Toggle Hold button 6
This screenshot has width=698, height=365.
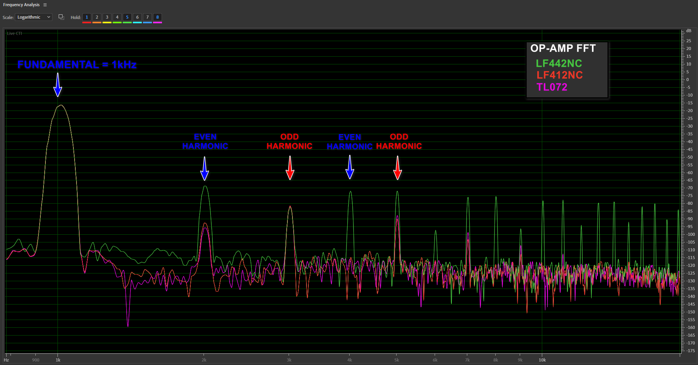pos(137,17)
